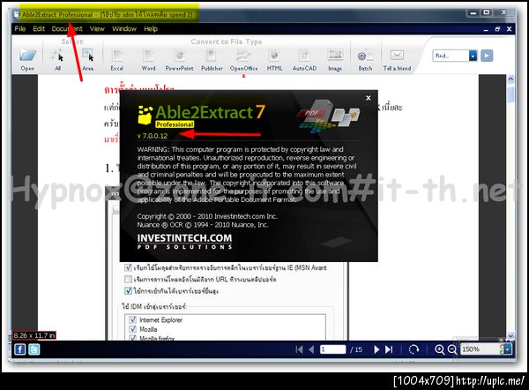Click the vertical scrollbar down arrow

pyautogui.click(x=510, y=335)
